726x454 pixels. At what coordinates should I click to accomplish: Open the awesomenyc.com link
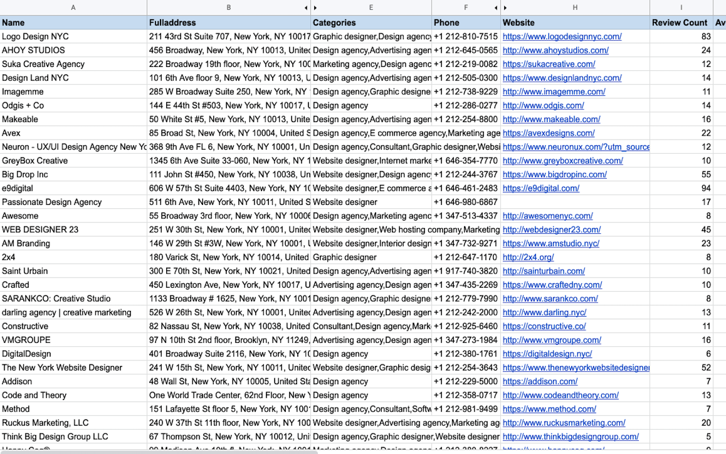[x=547, y=216]
